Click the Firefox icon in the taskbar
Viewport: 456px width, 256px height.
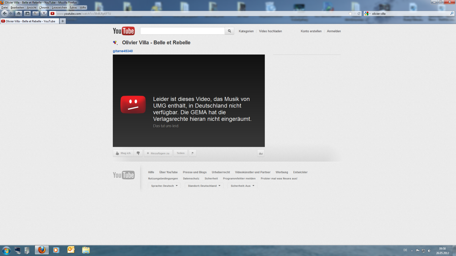pos(42,250)
